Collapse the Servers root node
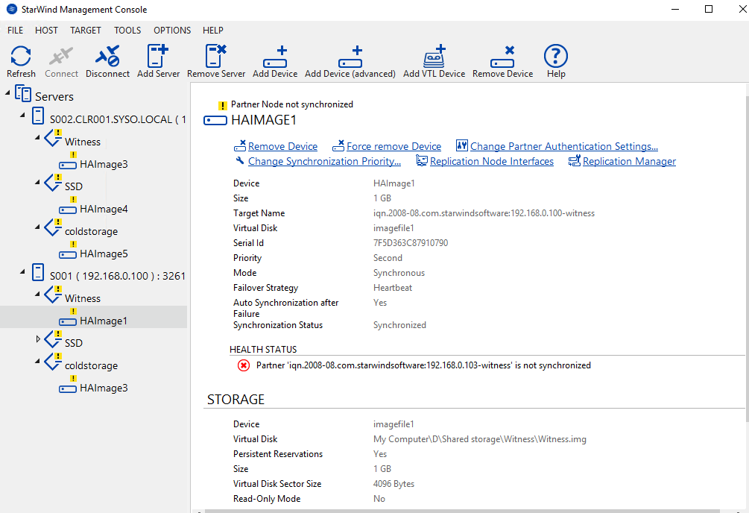This screenshot has height=513, width=749. pyautogui.click(x=7, y=92)
